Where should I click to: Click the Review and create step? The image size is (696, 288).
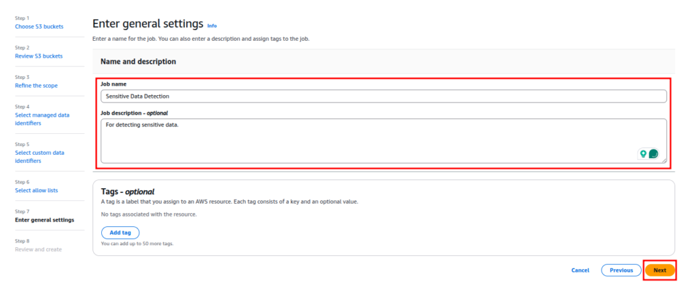click(38, 249)
